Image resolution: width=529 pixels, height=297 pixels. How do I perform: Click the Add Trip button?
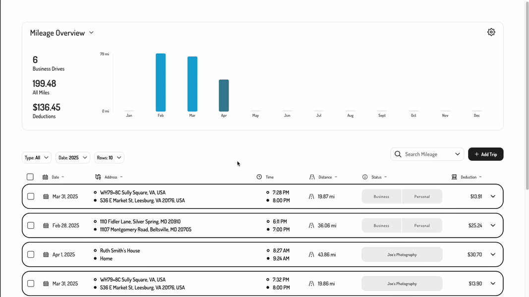(485, 154)
